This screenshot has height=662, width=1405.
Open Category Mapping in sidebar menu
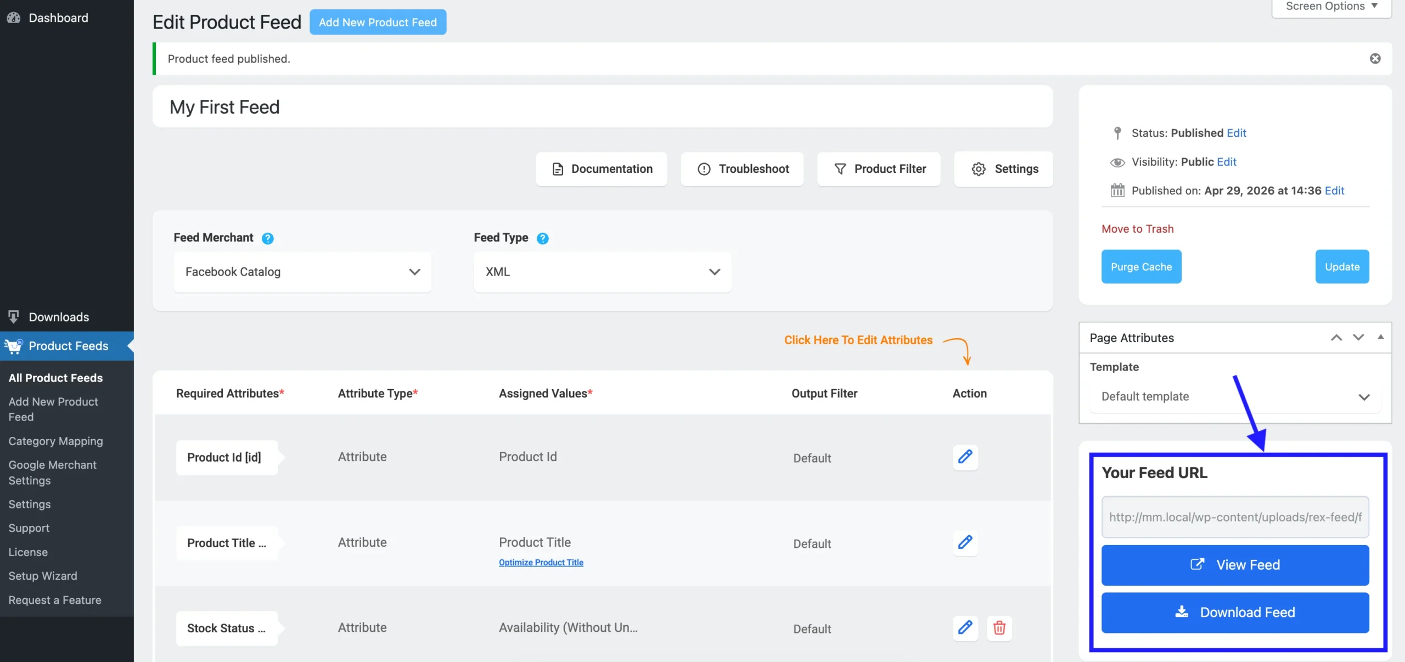point(55,441)
